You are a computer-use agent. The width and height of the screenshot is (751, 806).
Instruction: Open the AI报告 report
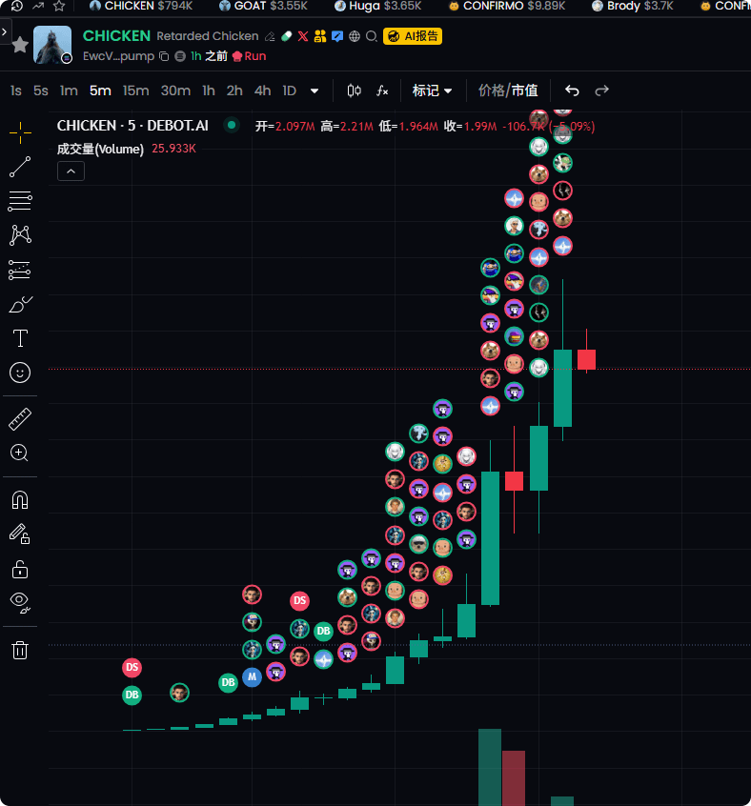413,36
